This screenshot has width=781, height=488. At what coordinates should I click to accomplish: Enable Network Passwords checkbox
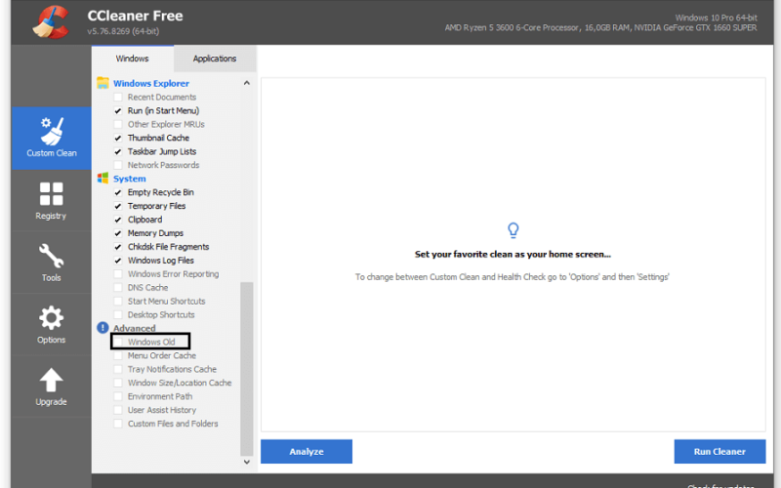tap(118, 165)
